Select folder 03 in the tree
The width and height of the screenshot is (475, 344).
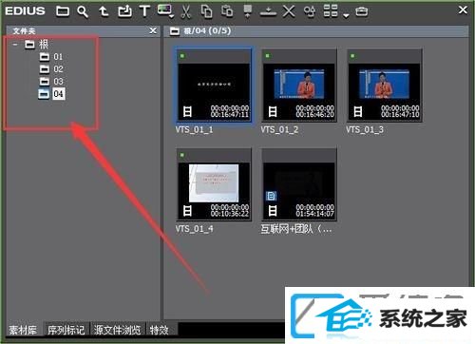click(58, 82)
